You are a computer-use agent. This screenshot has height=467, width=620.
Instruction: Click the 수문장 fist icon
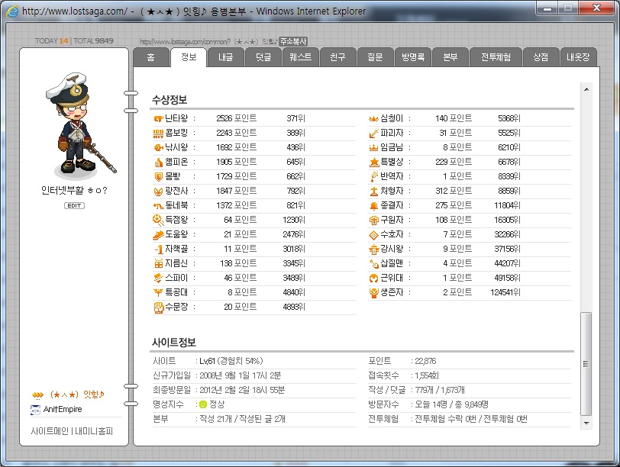click(158, 307)
